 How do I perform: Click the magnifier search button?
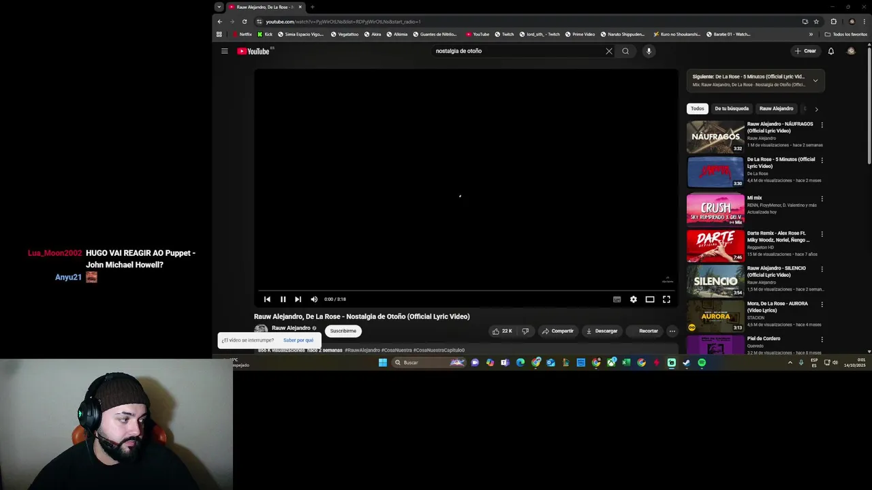coord(625,51)
